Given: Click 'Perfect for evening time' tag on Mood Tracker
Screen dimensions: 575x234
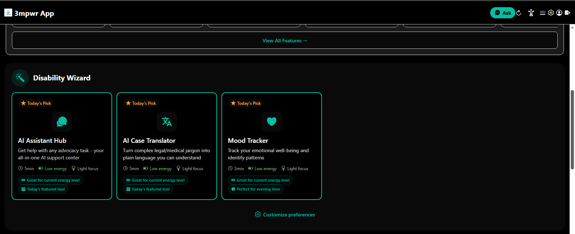Looking at the screenshot, I should pos(256,189).
